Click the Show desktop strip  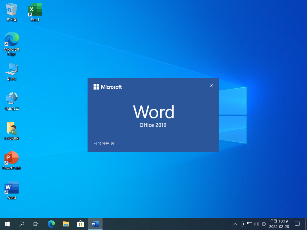pos(306,224)
